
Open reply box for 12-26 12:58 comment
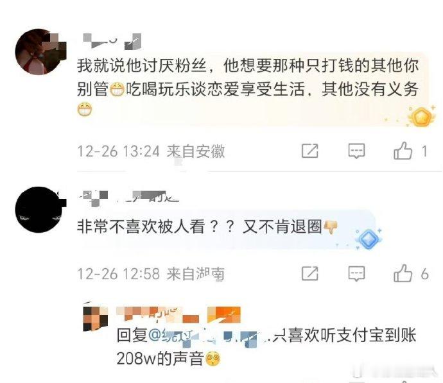point(356,274)
